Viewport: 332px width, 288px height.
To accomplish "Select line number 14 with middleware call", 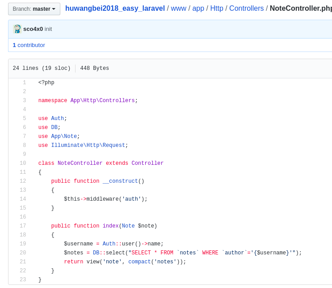I will click(x=23, y=199).
